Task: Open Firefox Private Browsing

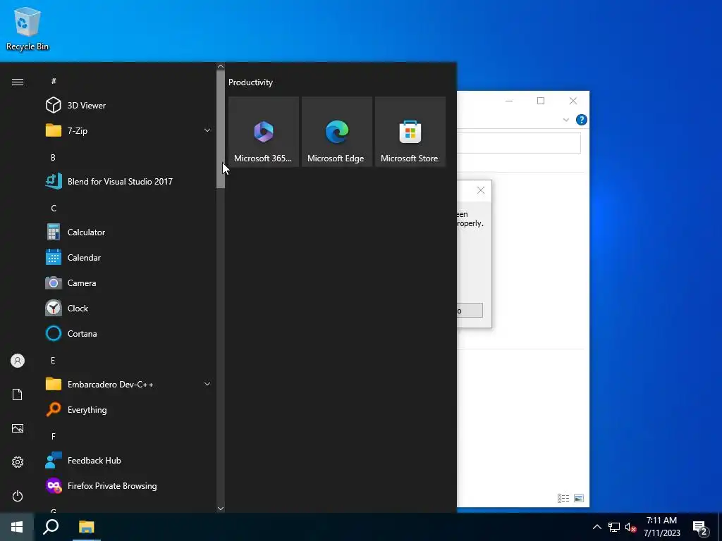Action: 129,486
